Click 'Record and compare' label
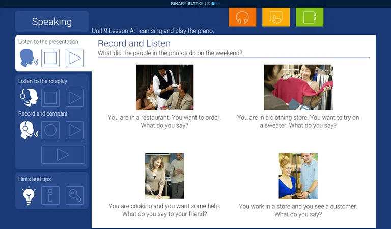Screen dimensions: 391x229 (x=43, y=113)
